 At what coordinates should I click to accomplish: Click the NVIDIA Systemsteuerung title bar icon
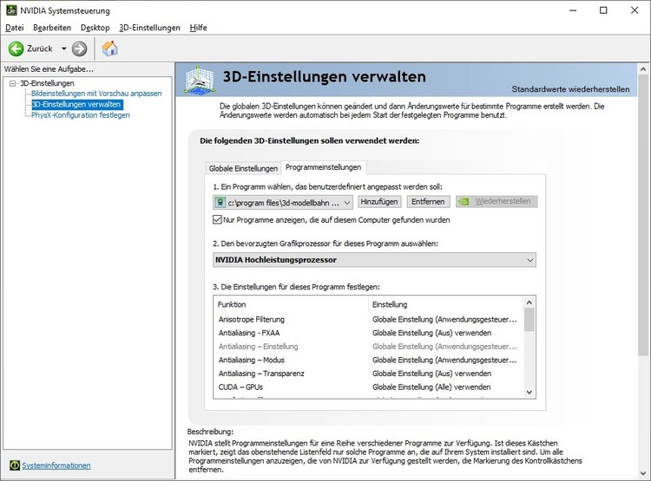click(11, 10)
